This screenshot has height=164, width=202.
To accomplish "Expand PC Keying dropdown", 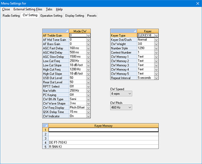I will (88, 95).
